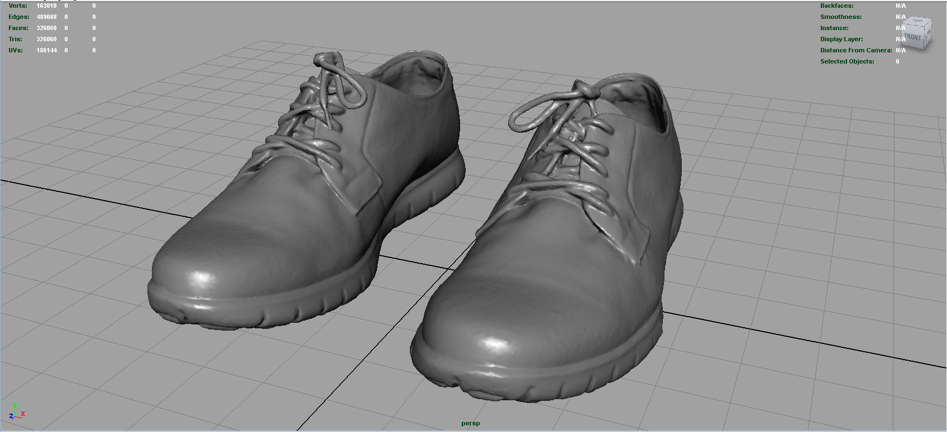Click the Edges: label in the HUD
This screenshot has width=947, height=432.
(19, 17)
